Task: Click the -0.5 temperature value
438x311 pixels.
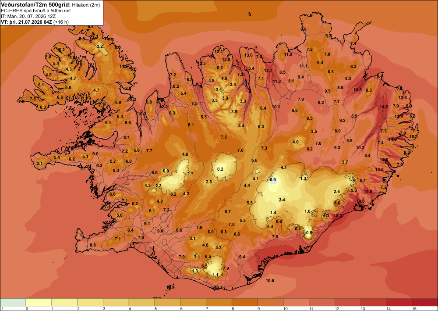Action: point(308,233)
